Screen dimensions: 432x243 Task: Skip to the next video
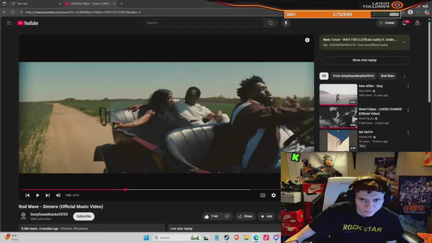(x=48, y=195)
